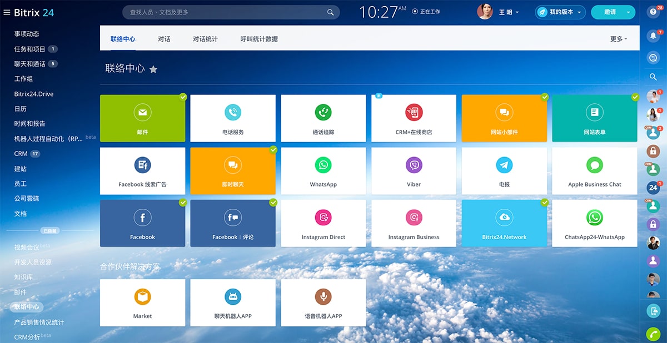The height and width of the screenshot is (343, 667).
Task: Toggle the left menu hamburger icon
Action: point(7,12)
